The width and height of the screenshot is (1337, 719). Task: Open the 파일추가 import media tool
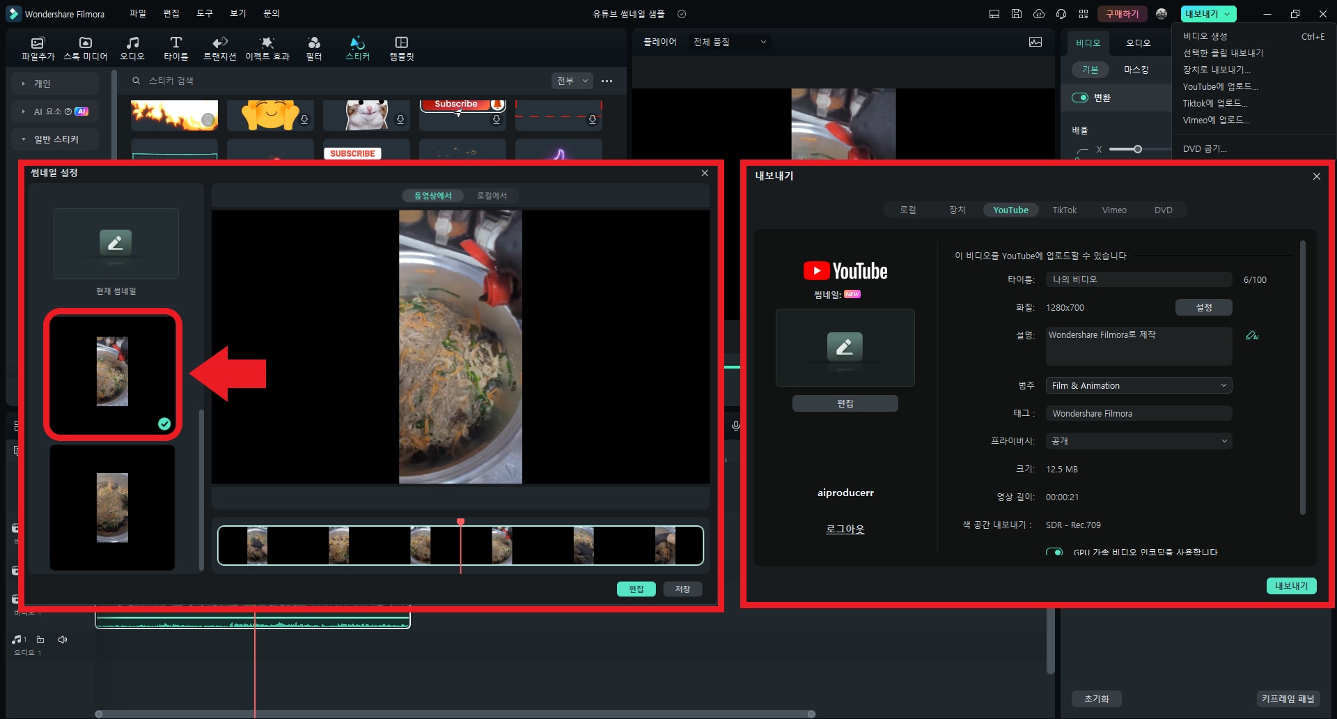tap(38, 49)
